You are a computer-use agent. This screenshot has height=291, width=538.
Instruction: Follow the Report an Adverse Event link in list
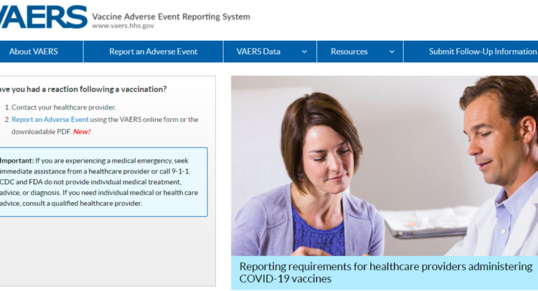(50, 119)
